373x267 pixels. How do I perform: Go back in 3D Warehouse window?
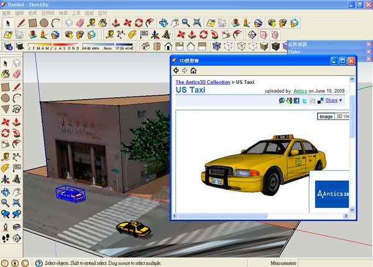pos(176,70)
